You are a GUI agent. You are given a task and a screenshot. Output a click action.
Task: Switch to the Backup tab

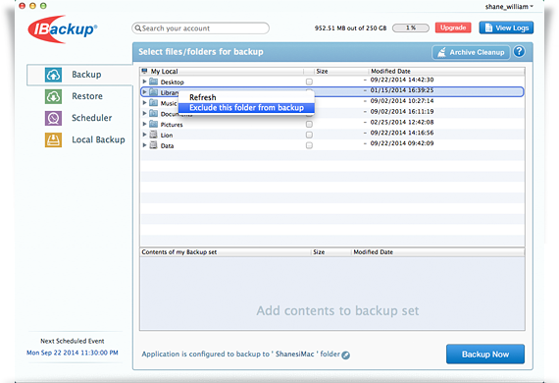click(x=79, y=75)
